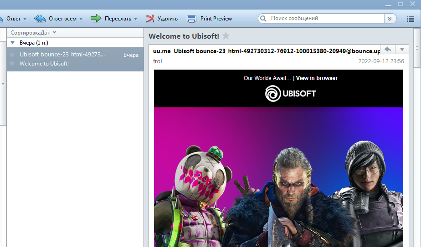Screen dimensions: 421x247
Task: Expand advanced search options chevron
Action: coord(390,19)
